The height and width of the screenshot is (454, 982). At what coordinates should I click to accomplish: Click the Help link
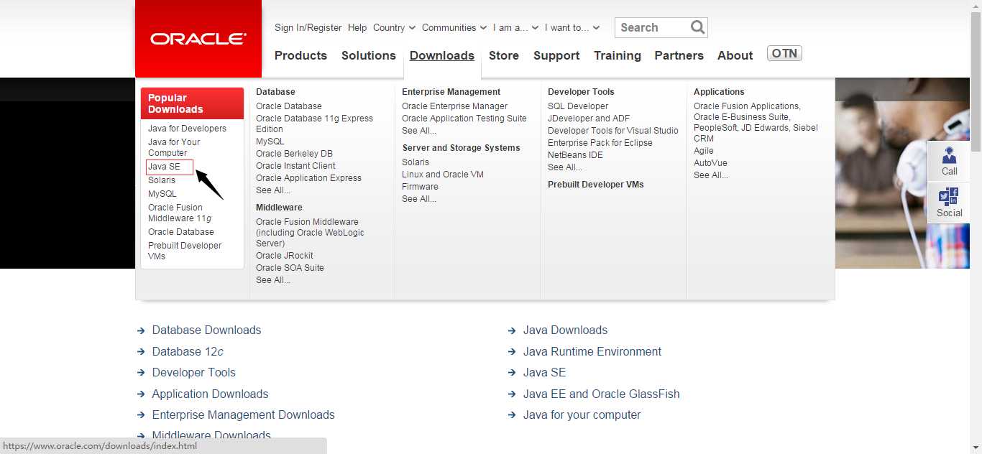(357, 27)
